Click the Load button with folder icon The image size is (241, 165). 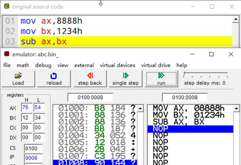tap(18, 79)
